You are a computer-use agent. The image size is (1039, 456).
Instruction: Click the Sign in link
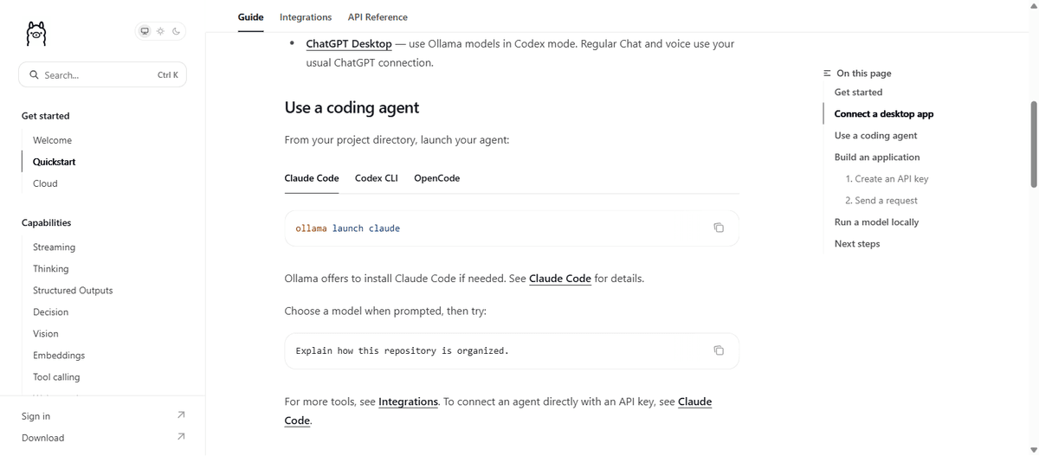pyautogui.click(x=35, y=416)
